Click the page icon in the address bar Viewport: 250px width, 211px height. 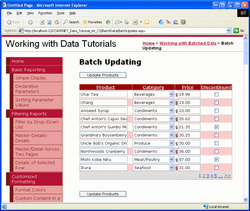21,30
